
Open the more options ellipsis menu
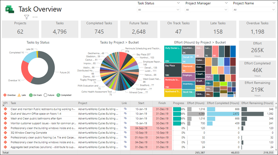pos(35,17)
